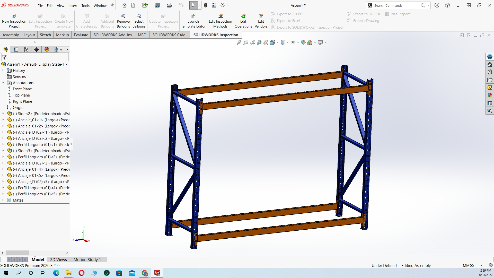
Task: Select the Zoom to Fit tool
Action: click(239, 42)
